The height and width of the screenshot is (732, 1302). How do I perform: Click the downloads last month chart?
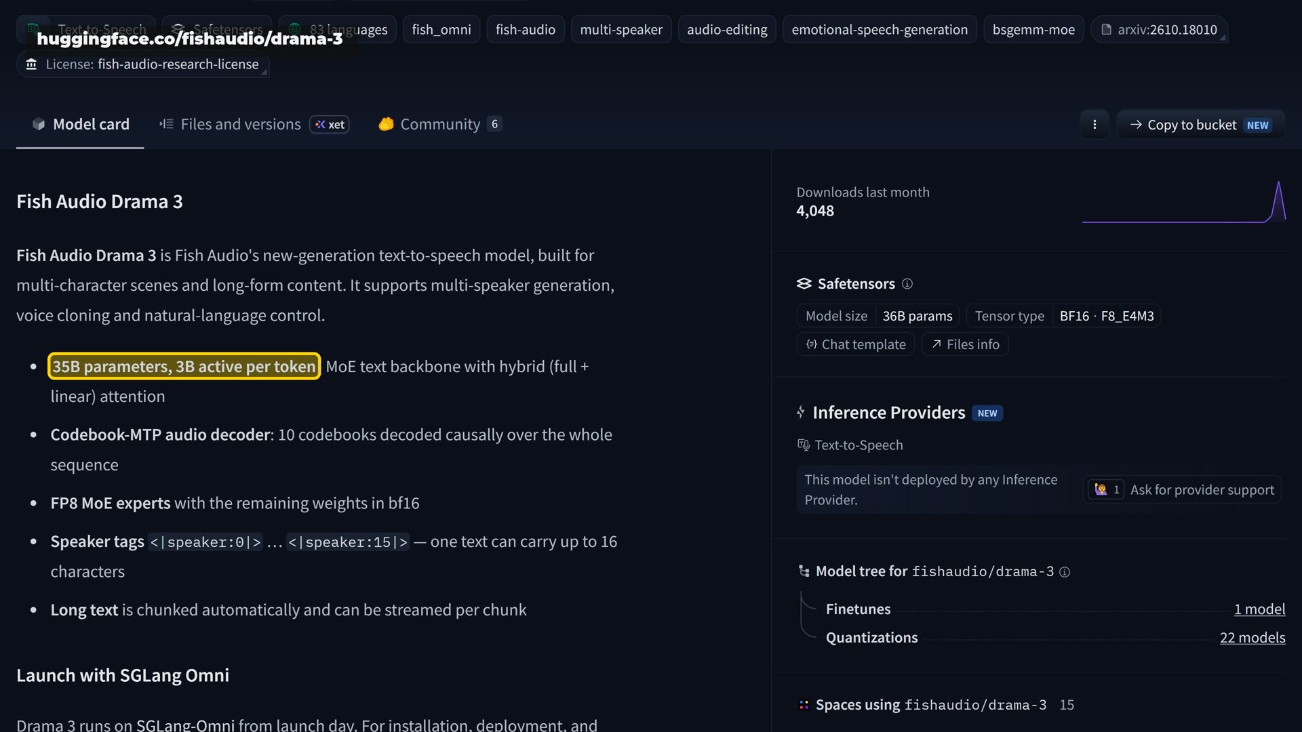pyautogui.click(x=1183, y=202)
